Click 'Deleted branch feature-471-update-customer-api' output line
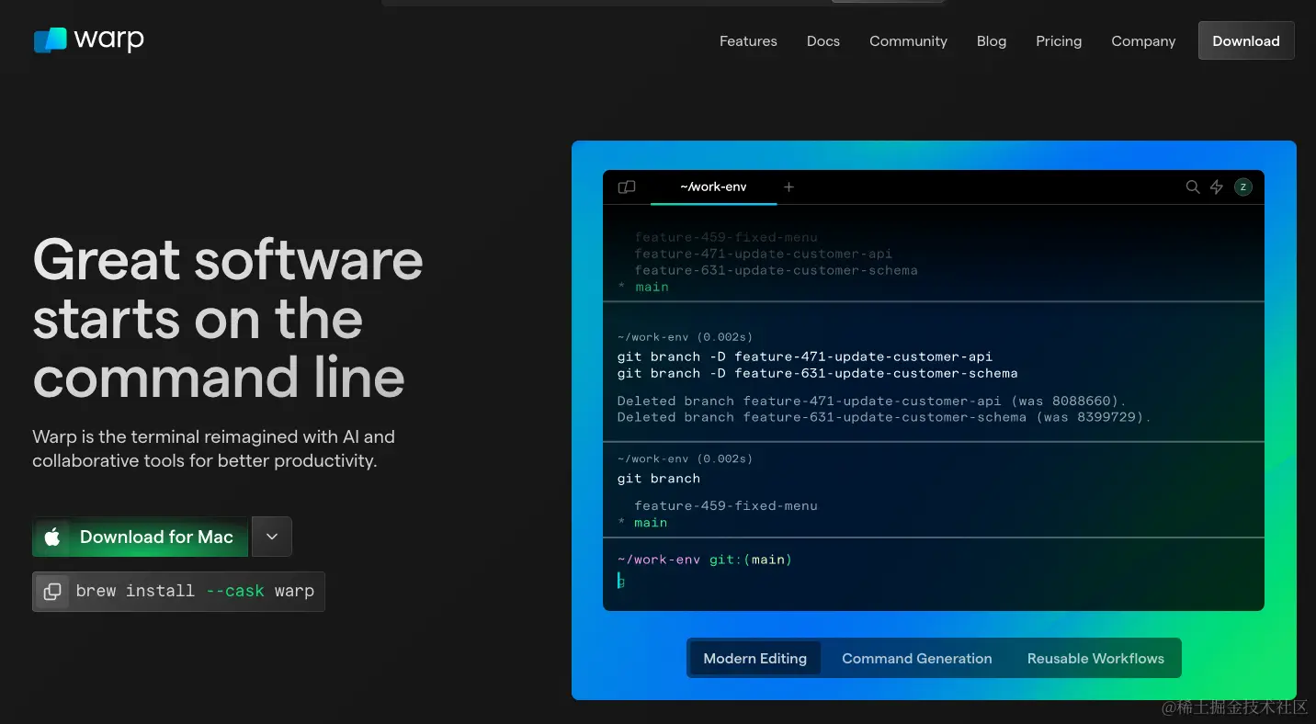This screenshot has width=1316, height=724. (x=871, y=401)
